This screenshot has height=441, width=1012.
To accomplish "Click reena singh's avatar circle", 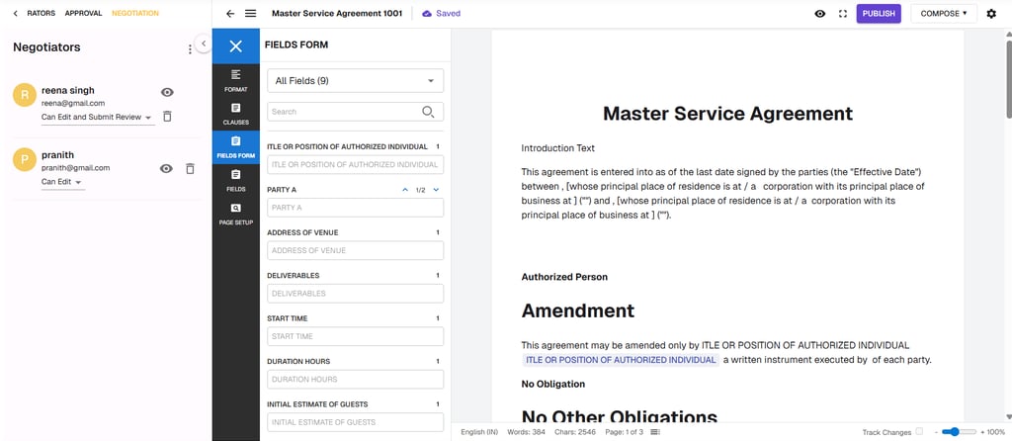I will 25,95.
